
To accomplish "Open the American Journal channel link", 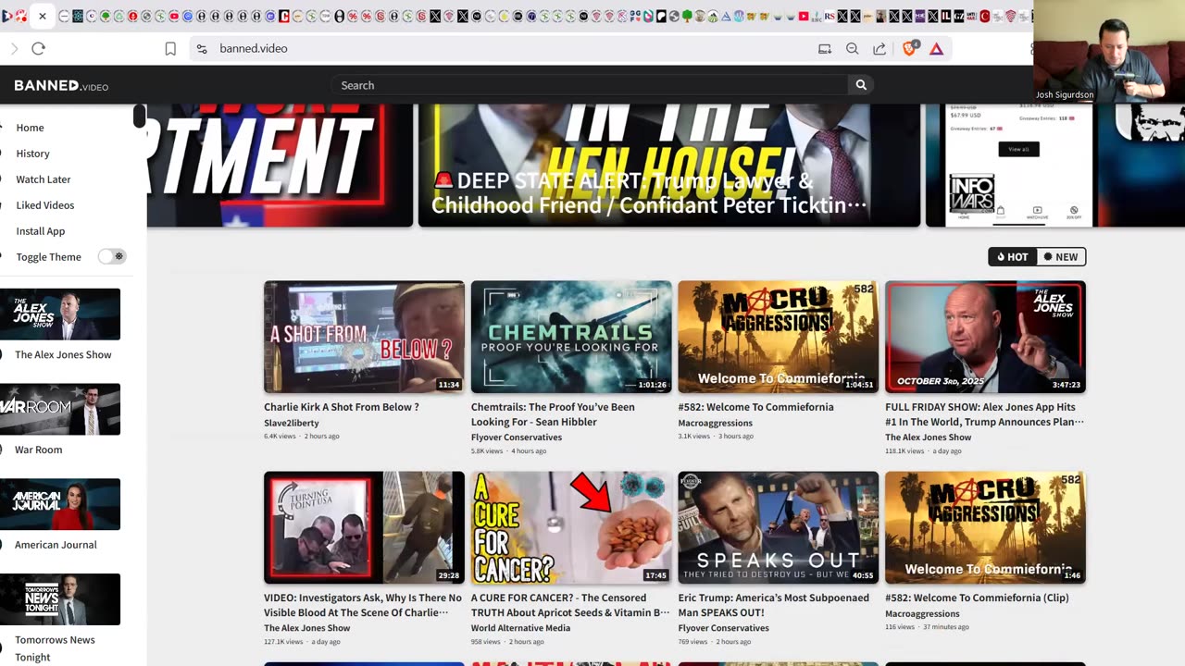I will 56,545.
